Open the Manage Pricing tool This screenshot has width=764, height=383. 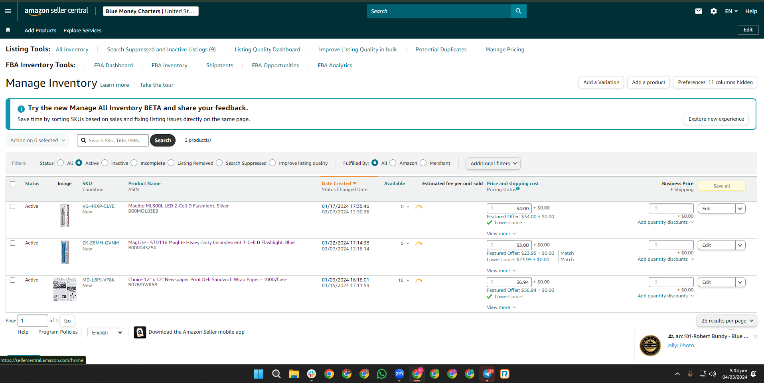pos(505,49)
